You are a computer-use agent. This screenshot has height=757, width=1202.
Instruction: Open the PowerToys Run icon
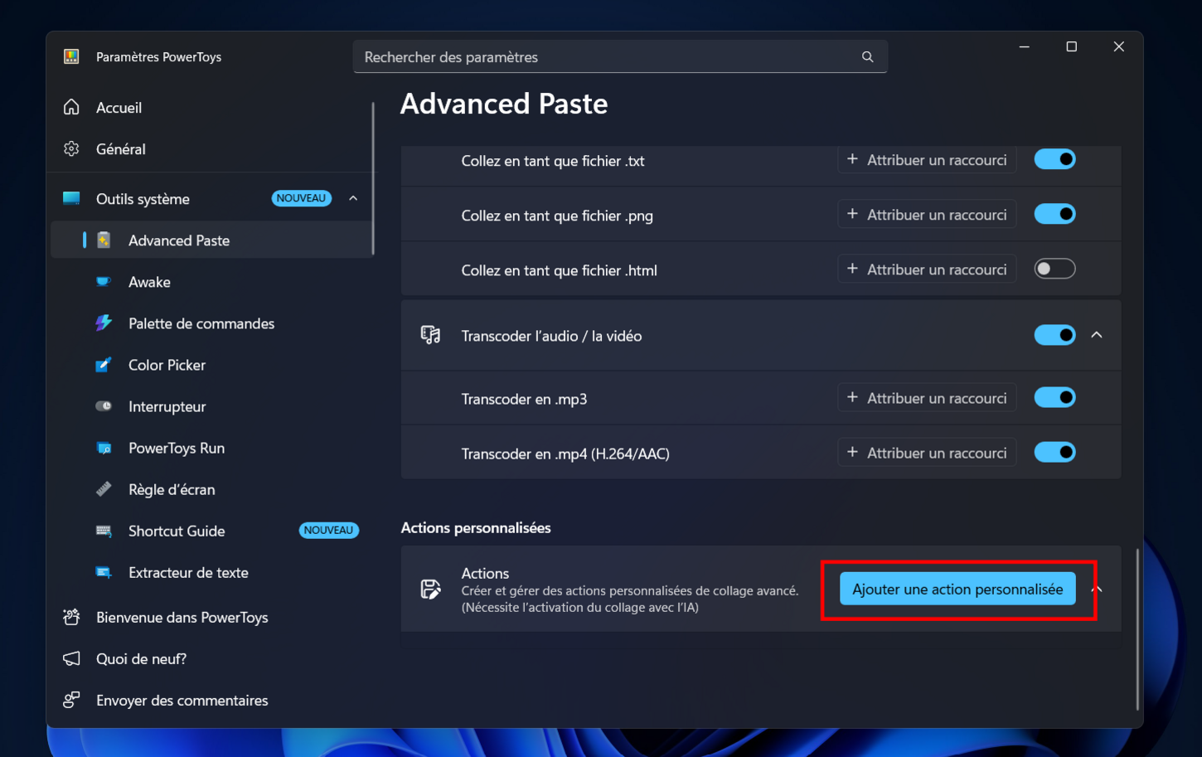coord(104,449)
